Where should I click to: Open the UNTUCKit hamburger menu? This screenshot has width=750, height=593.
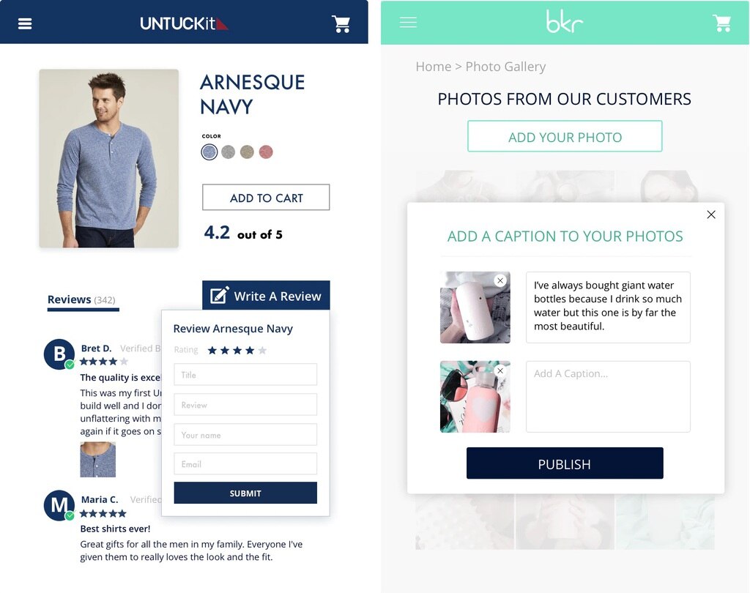[x=25, y=23]
